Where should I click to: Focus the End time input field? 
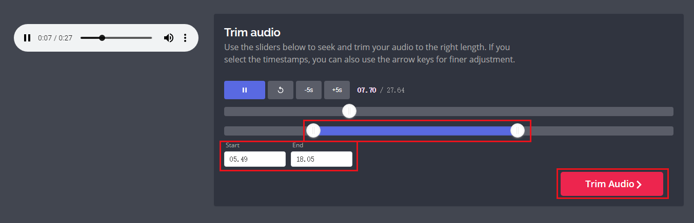322,159
